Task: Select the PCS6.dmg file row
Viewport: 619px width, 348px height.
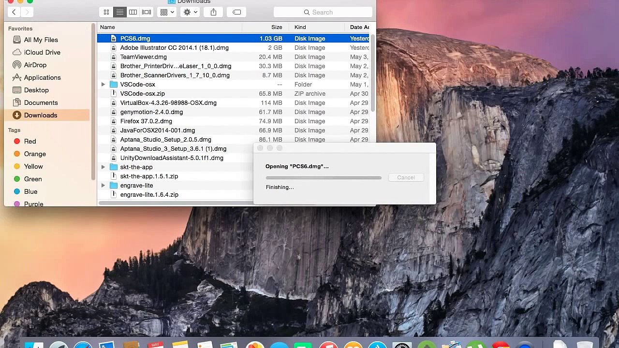Action: tap(233, 38)
